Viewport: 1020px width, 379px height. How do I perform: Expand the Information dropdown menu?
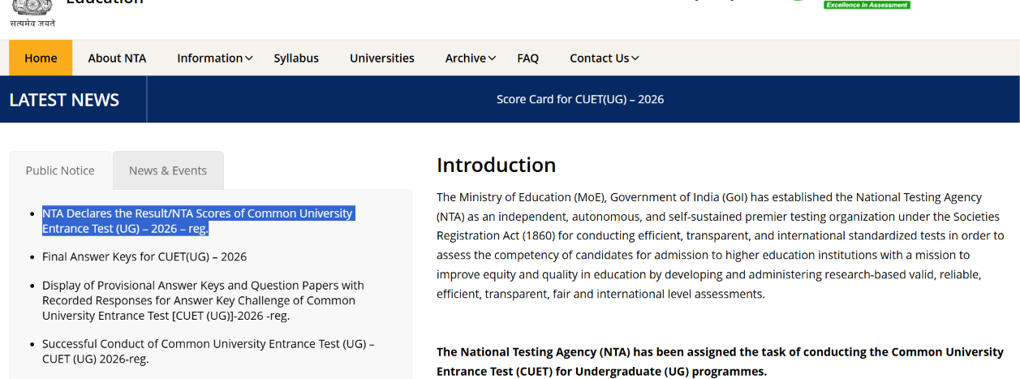click(215, 58)
